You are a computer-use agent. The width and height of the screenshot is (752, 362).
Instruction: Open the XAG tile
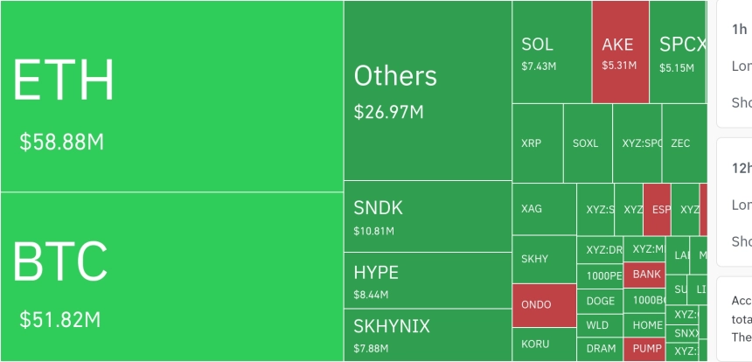click(x=545, y=210)
